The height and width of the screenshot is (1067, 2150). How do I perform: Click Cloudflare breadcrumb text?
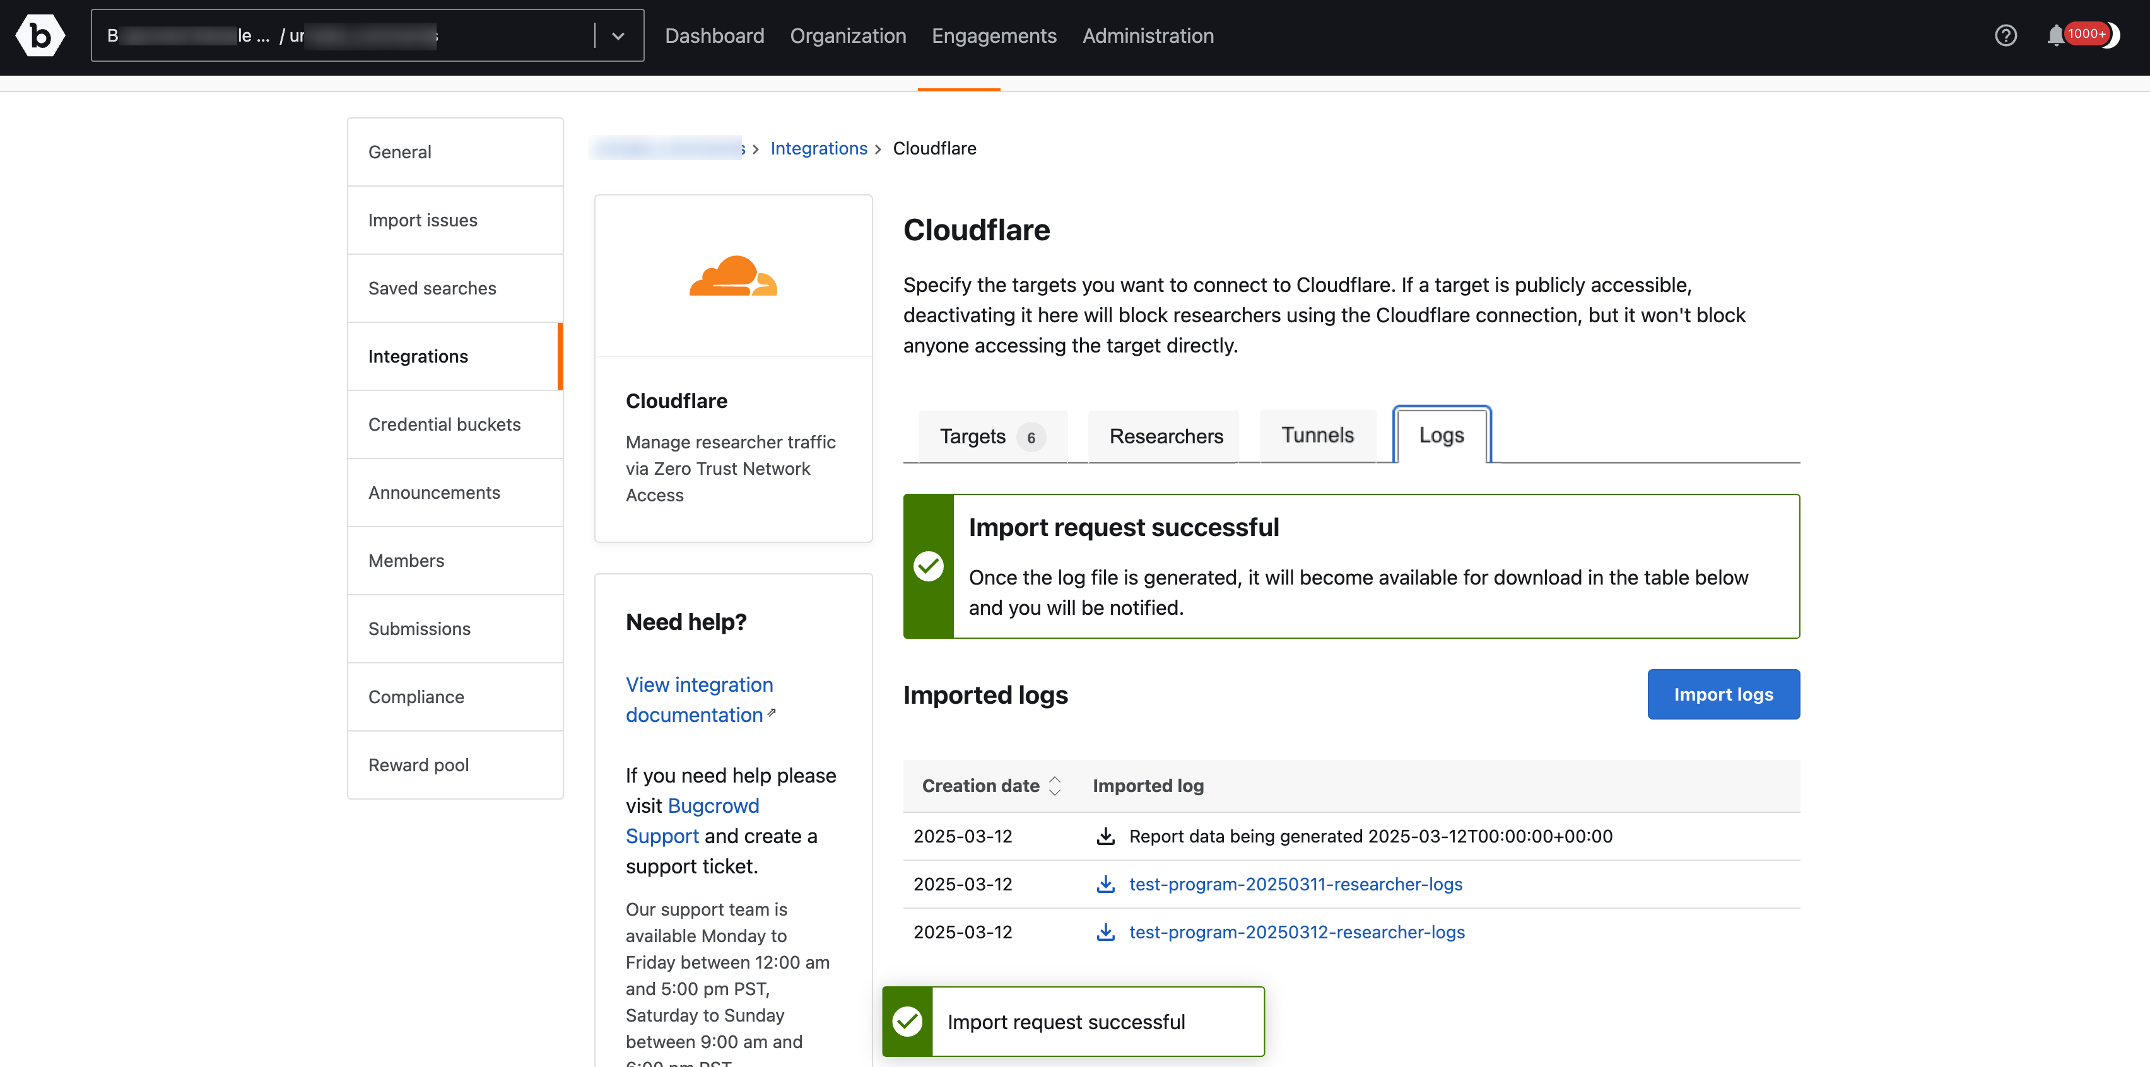click(x=934, y=148)
